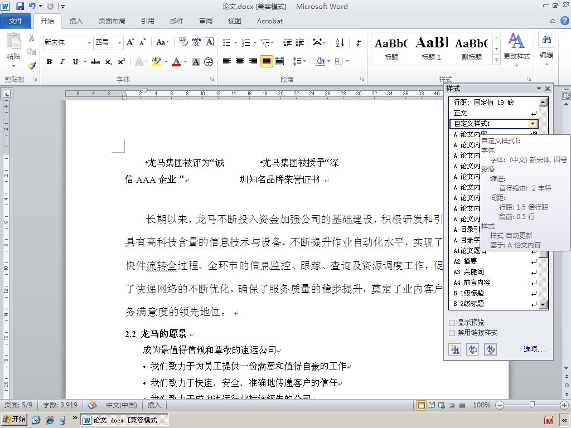The height and width of the screenshot is (428, 571).
Task: Click the character shading button
Action: tap(196, 62)
